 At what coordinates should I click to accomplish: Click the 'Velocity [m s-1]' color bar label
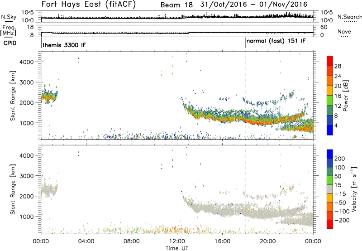[x=354, y=189]
